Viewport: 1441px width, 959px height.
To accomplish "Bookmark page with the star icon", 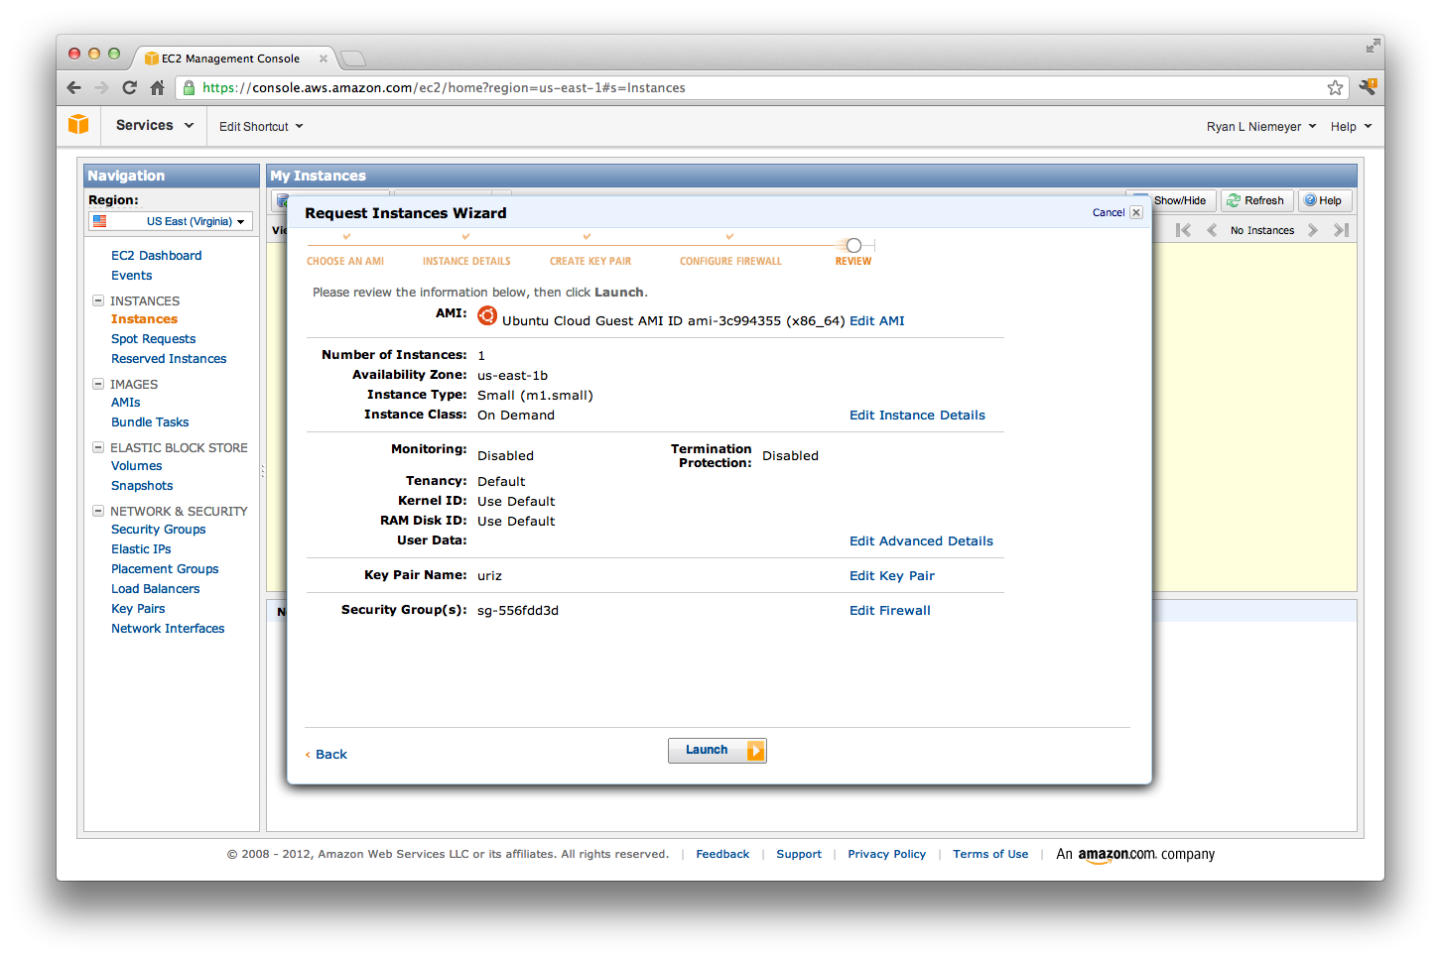I will point(1335,87).
